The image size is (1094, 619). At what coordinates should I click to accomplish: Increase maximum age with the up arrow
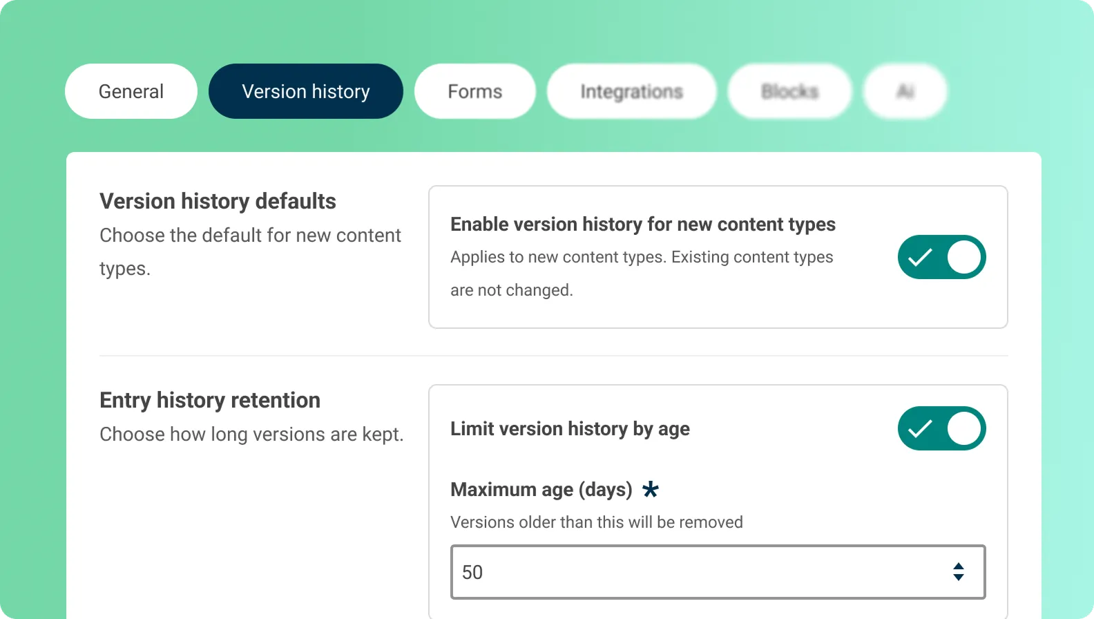coord(959,566)
